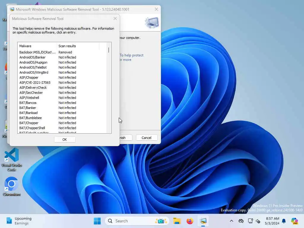Select the BAT/Bumblebee entry
304x228 pixels.
(x=31, y=118)
